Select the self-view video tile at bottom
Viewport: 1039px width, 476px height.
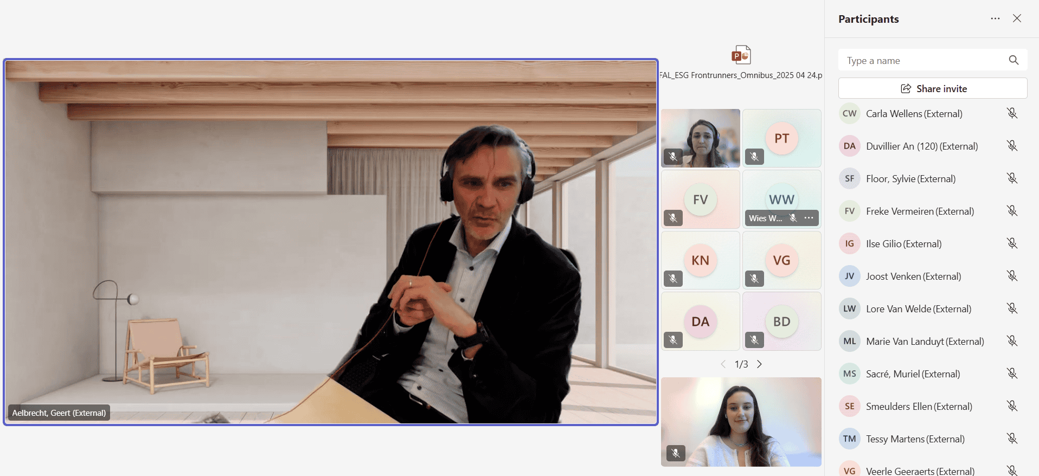coord(741,422)
